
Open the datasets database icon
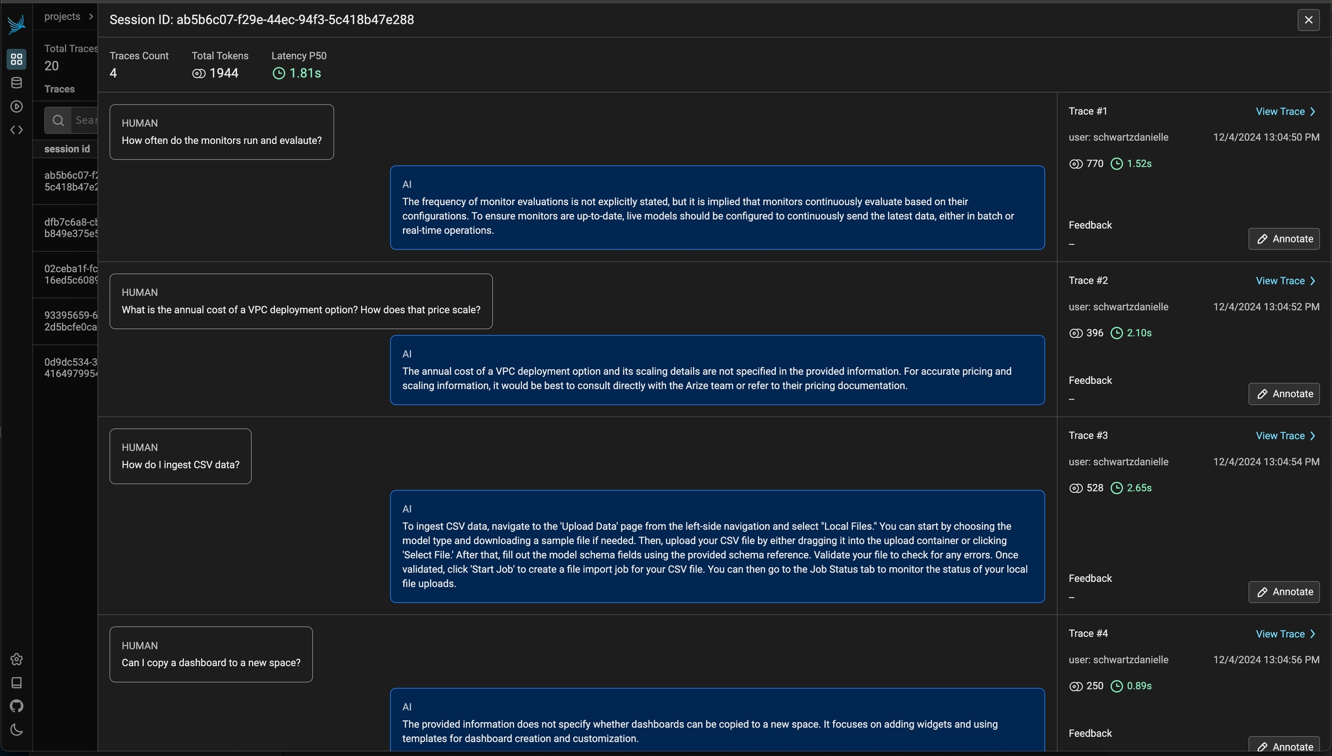click(x=16, y=83)
